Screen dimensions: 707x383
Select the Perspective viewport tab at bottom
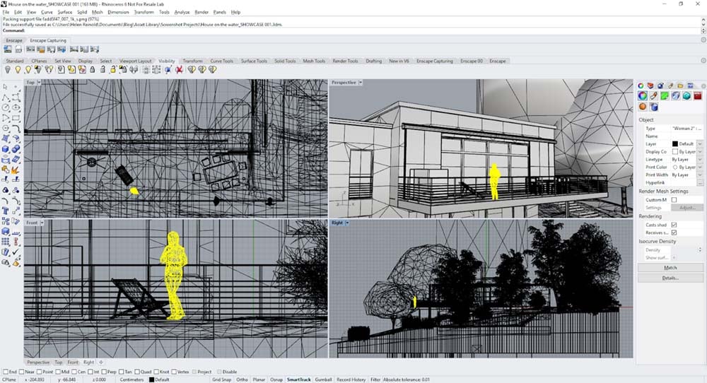click(x=38, y=363)
